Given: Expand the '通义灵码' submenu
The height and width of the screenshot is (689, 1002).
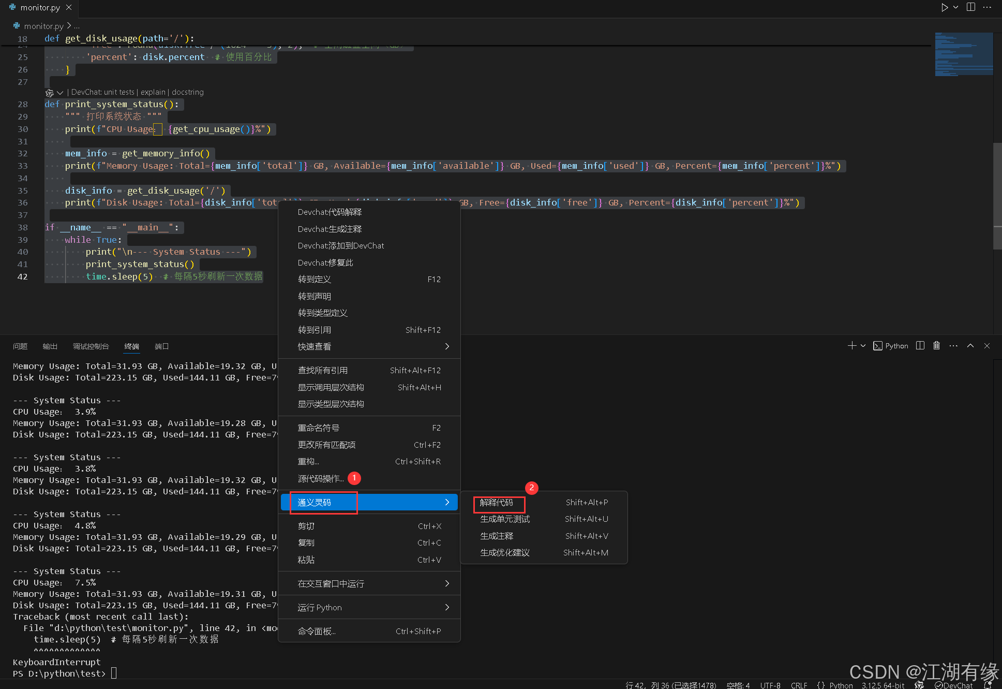Looking at the screenshot, I should (x=369, y=503).
